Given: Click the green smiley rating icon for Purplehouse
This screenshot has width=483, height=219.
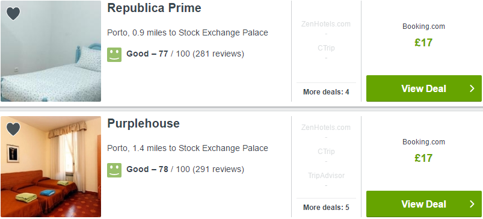Looking at the screenshot, I should [114, 170].
